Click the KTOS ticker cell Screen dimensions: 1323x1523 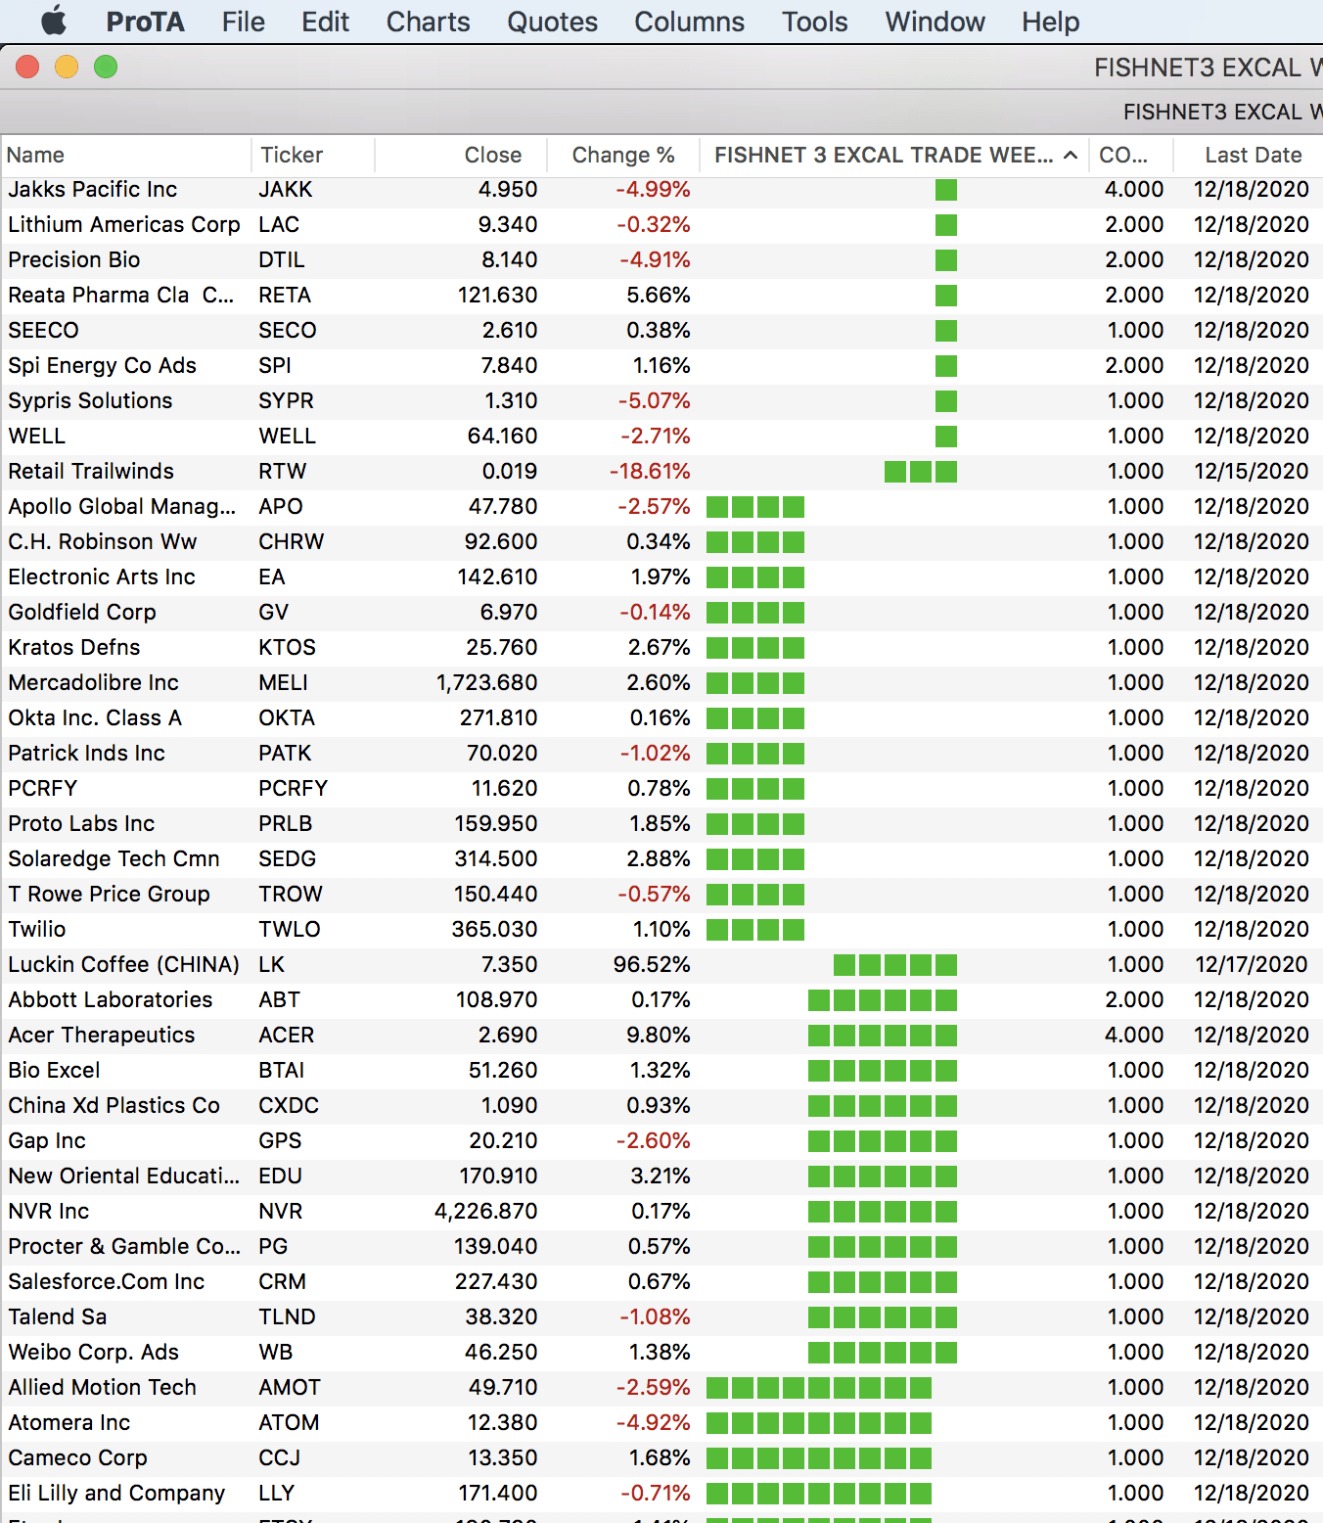(287, 648)
